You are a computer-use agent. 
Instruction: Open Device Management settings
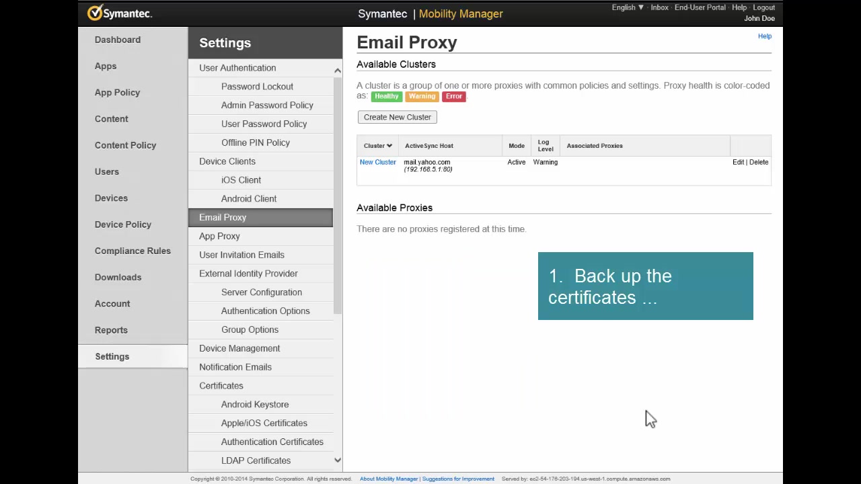[x=239, y=348]
